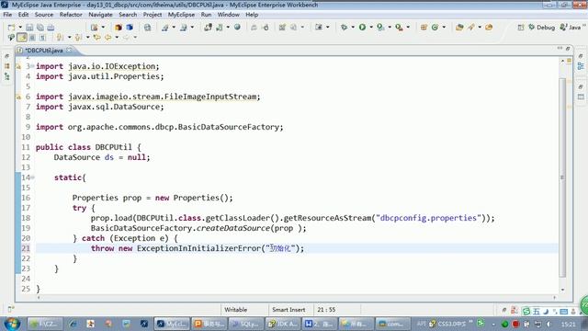Open the MyEclipse menu
588x331 pixels.
click(x=181, y=15)
